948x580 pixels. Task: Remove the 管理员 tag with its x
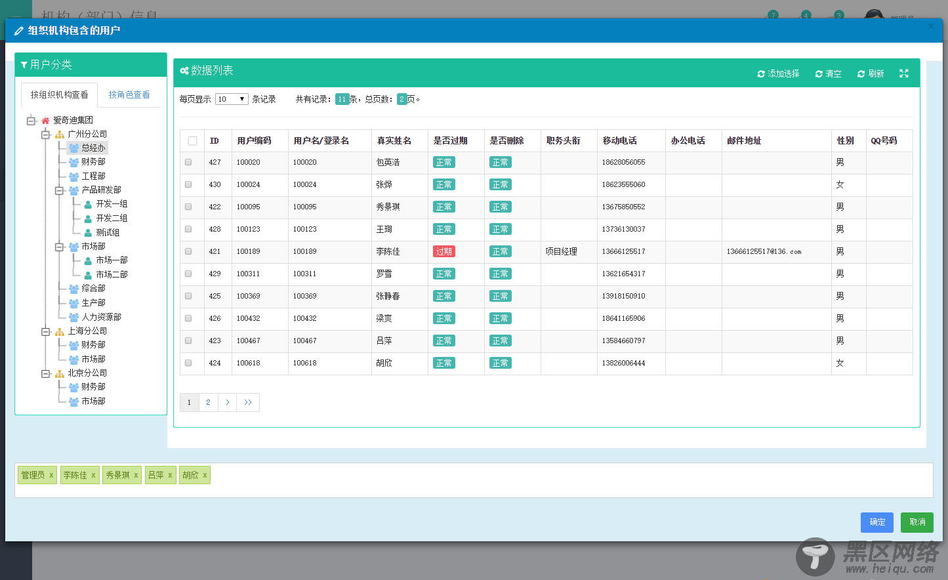[51, 476]
